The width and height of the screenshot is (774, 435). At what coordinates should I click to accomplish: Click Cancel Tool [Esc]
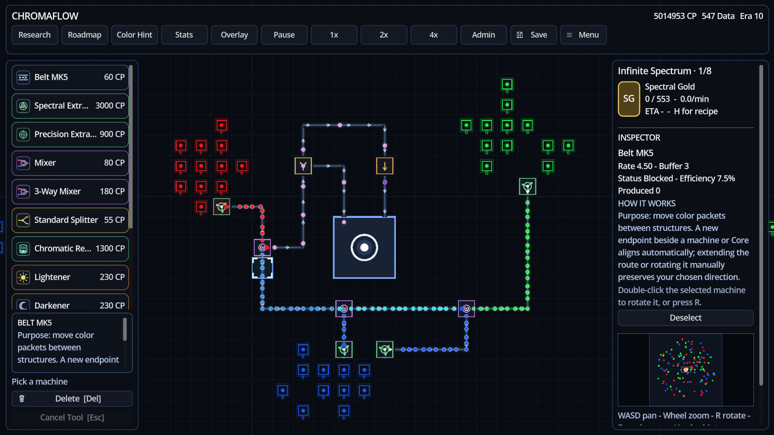72,418
